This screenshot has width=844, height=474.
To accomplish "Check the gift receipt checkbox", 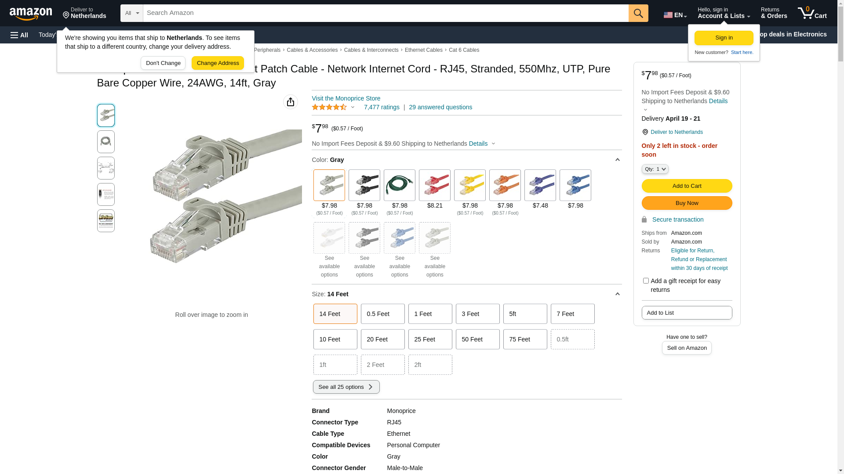I will click(645, 281).
